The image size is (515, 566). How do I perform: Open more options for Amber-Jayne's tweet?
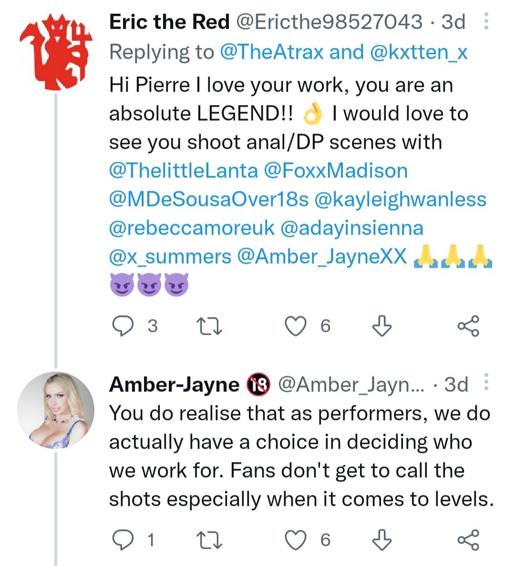486,383
